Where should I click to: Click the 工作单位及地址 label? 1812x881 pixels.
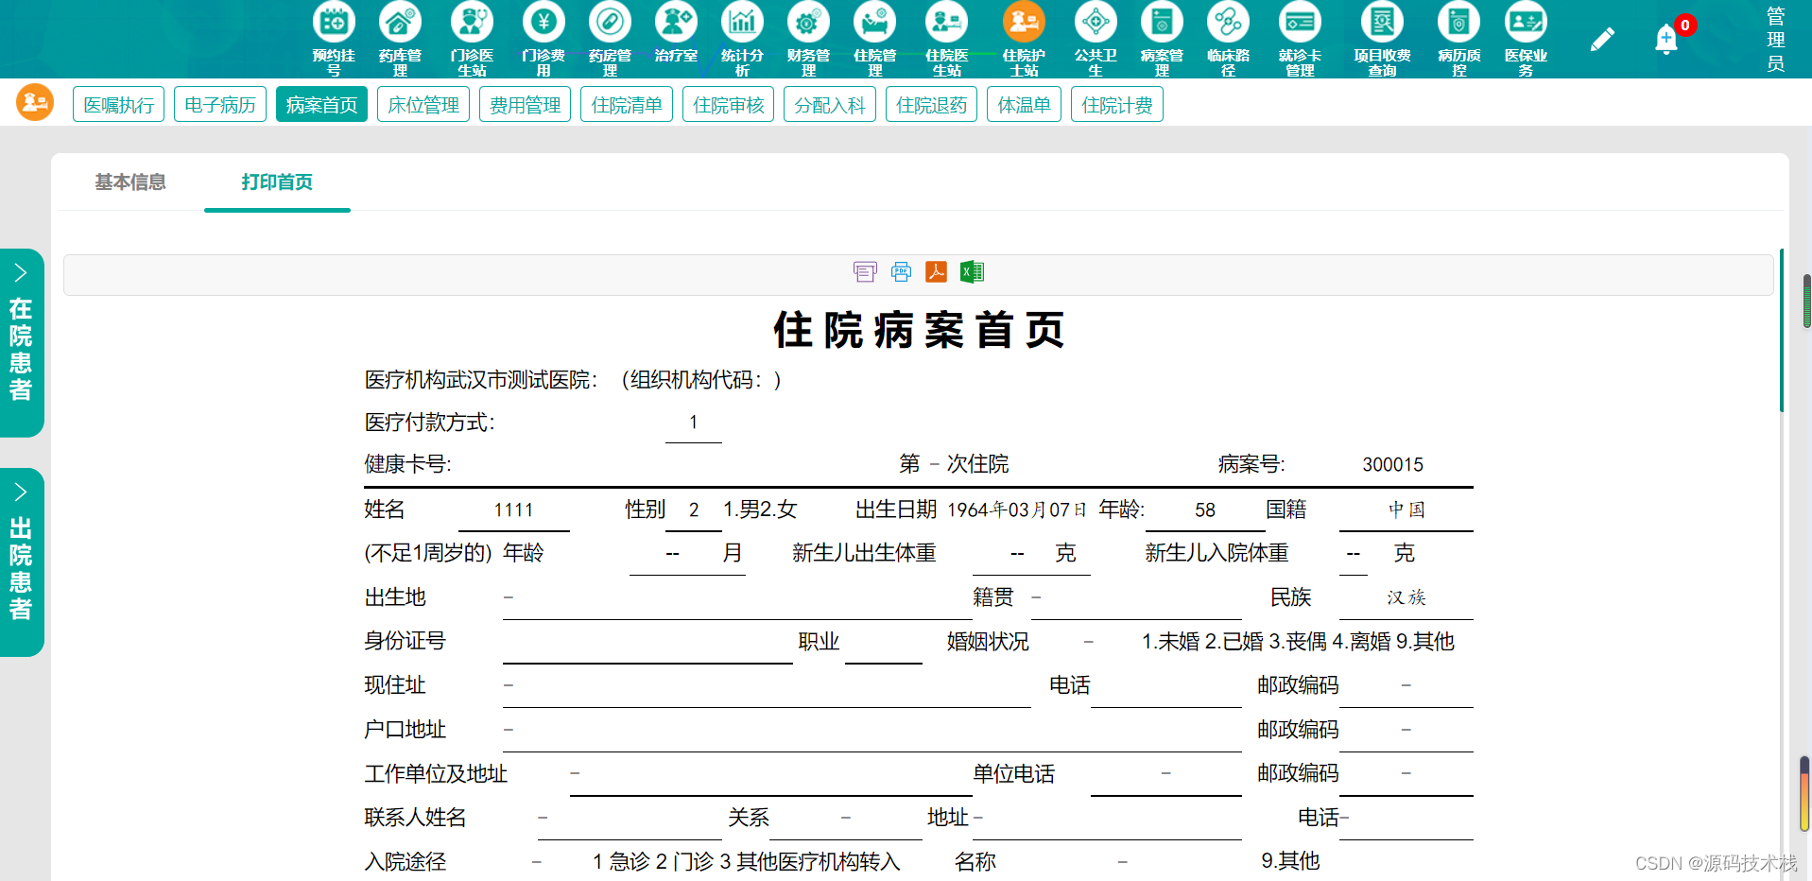click(x=436, y=773)
